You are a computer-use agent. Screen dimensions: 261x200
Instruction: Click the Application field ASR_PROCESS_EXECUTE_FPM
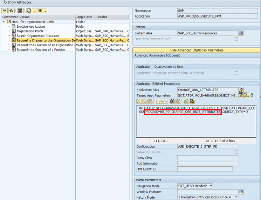coord(218,16)
